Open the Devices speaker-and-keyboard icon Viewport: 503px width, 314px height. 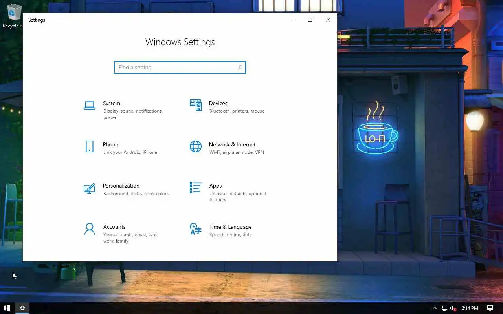tap(196, 105)
